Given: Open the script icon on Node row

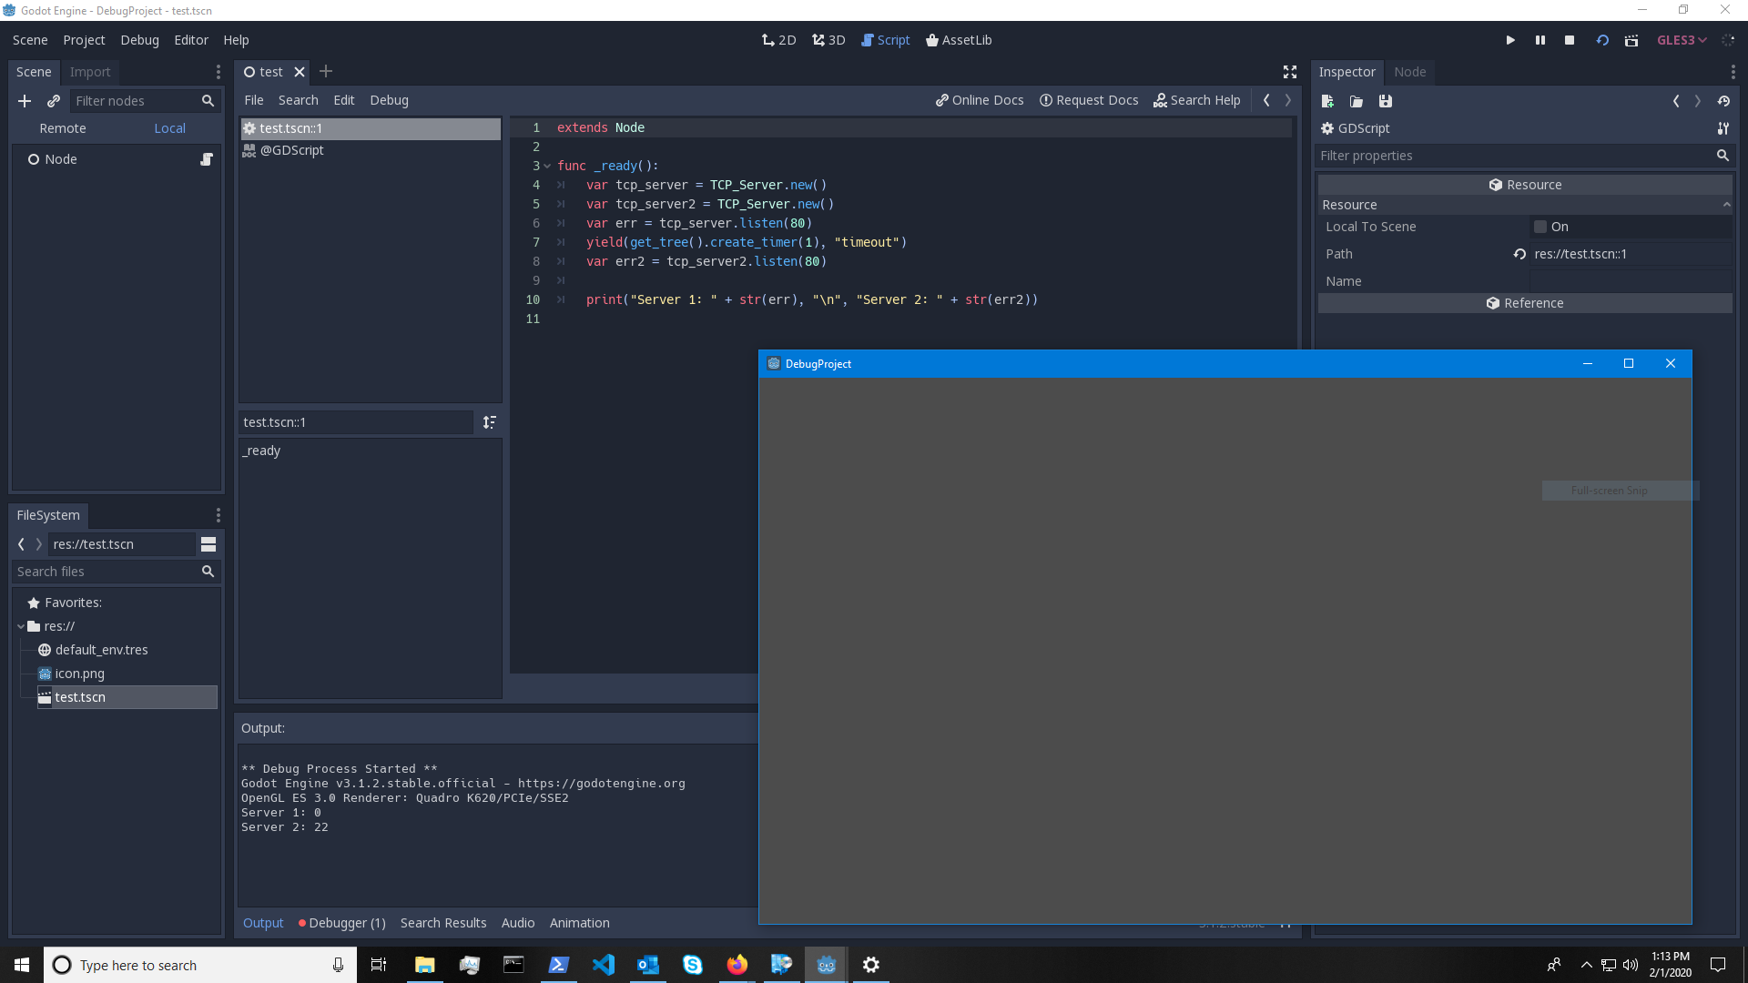Looking at the screenshot, I should [207, 159].
